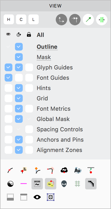Click the alien head icon
The width and height of the screenshot is (111, 209).
tap(64, 184)
